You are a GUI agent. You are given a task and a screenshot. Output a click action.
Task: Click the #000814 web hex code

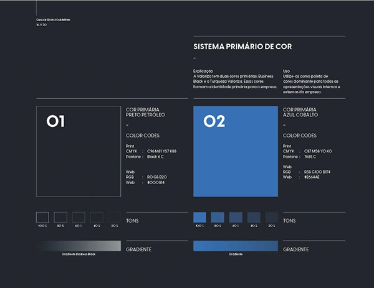[156, 182]
